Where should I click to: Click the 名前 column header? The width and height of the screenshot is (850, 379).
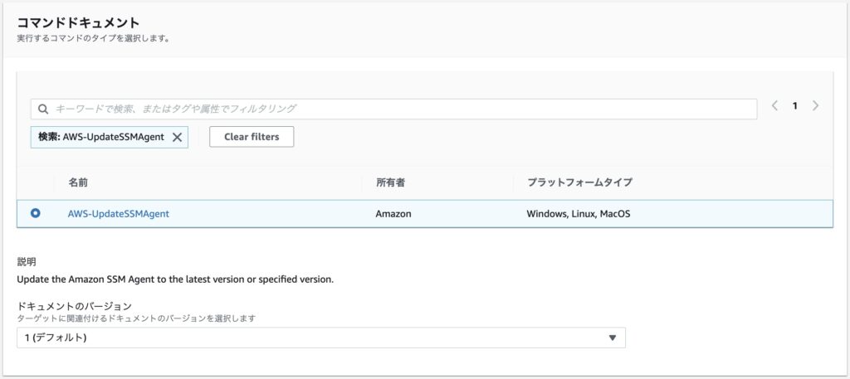[78, 183]
